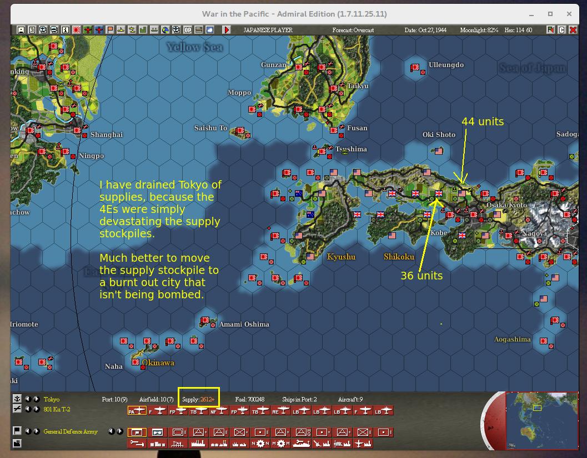Viewport: 587px width, 458px height.
Task: Select the NF night fighter unit icon
Action: click(x=219, y=411)
